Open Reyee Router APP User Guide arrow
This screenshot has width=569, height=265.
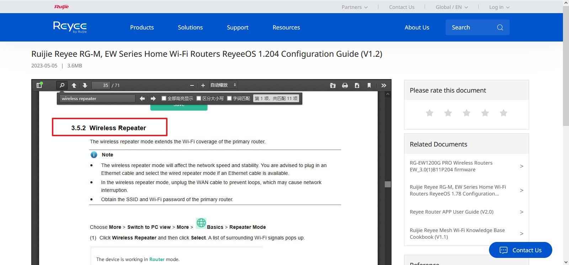coord(522,212)
